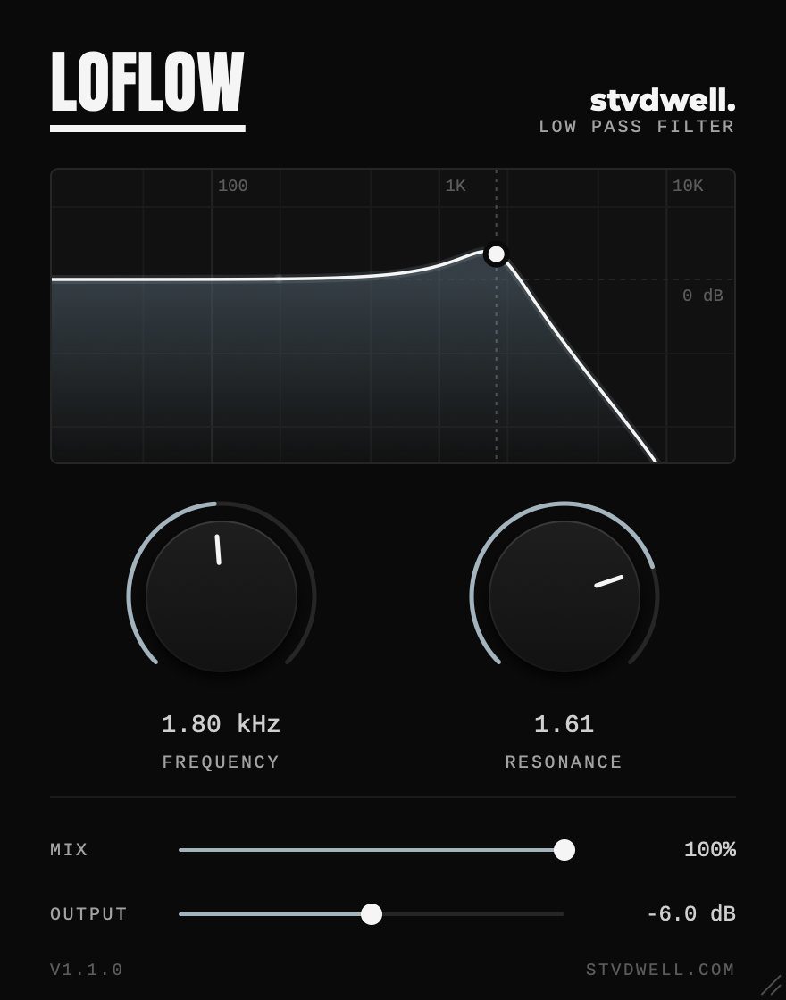Click the 1.80 kHz frequency value
This screenshot has height=1000, width=786.
[x=221, y=724]
